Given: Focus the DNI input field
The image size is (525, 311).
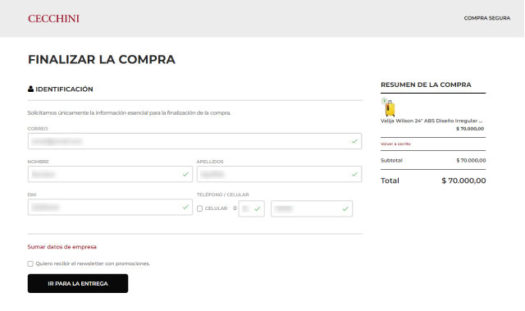Looking at the screenshot, I should (110, 208).
